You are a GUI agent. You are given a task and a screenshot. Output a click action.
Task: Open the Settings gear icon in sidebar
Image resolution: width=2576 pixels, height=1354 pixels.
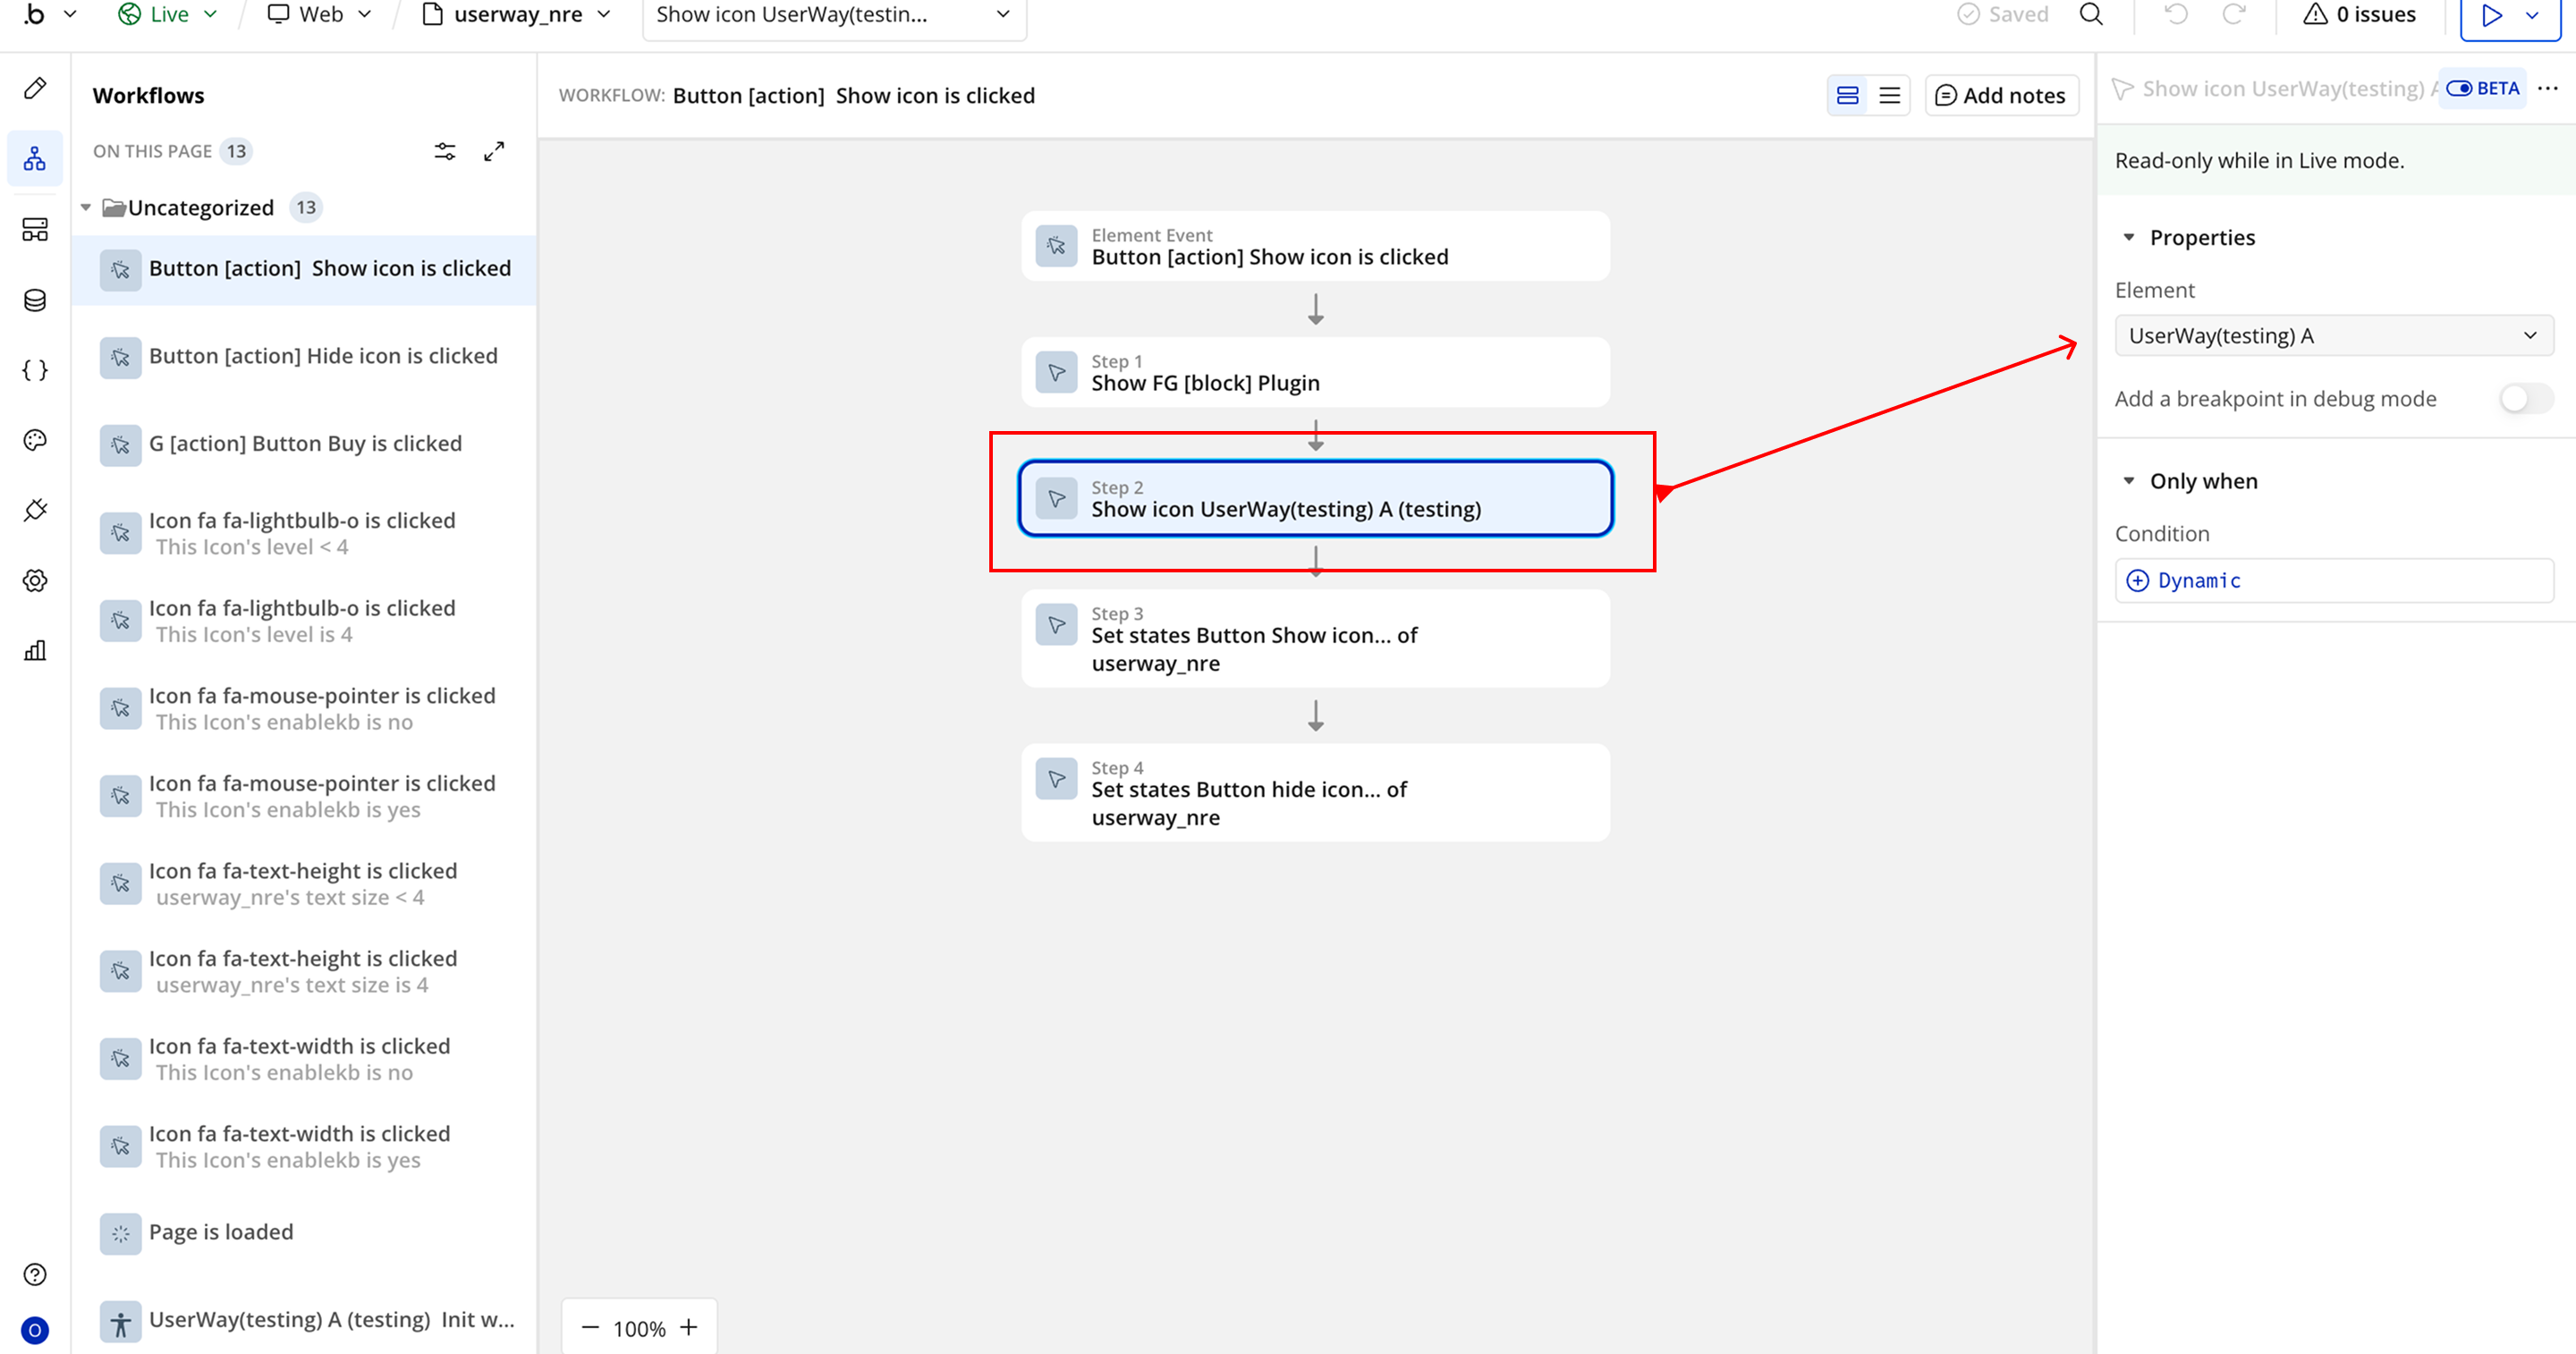pyautogui.click(x=35, y=580)
